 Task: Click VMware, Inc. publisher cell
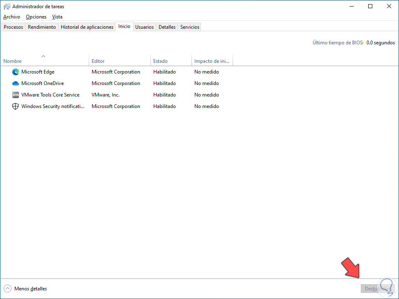(x=106, y=95)
